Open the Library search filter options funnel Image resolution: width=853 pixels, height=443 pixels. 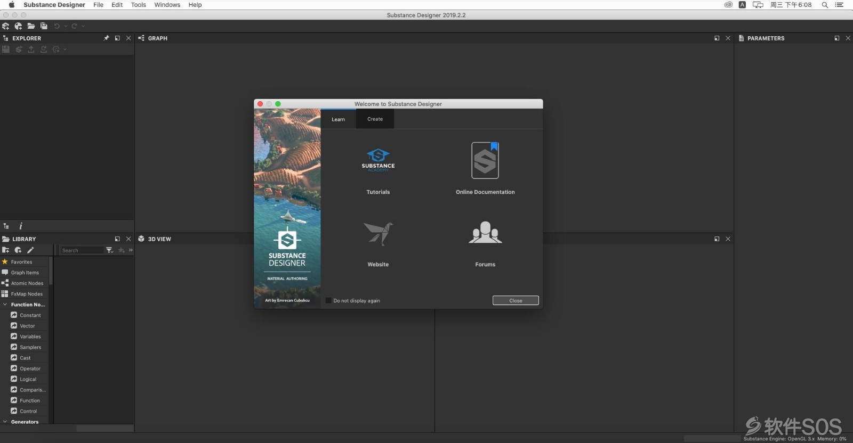[109, 250]
